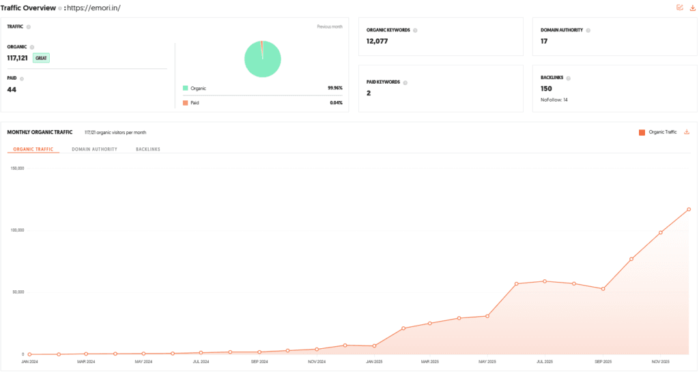Click the last data point on the chart
This screenshot has width=699, height=372.
[x=689, y=209]
